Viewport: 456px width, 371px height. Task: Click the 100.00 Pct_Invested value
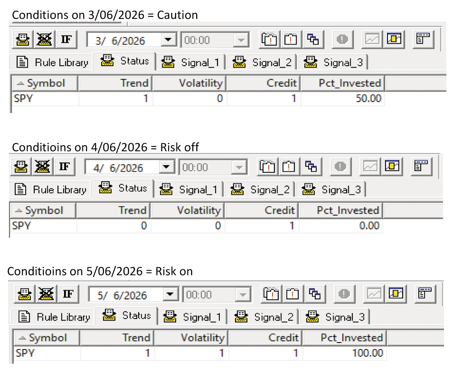[x=367, y=353]
